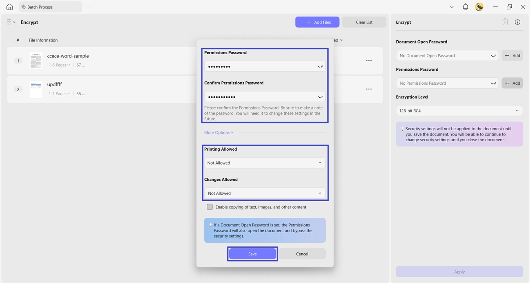Open the Changes Allowed dropdown

[x=265, y=193]
